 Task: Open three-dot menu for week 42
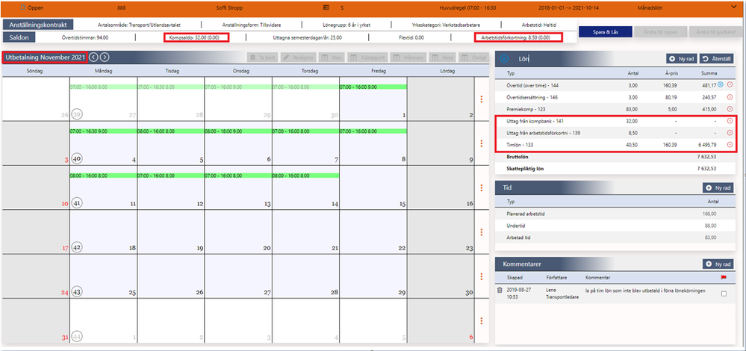point(482,232)
